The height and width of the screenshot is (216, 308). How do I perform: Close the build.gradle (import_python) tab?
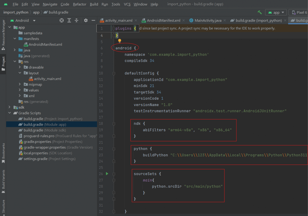coord(285,20)
